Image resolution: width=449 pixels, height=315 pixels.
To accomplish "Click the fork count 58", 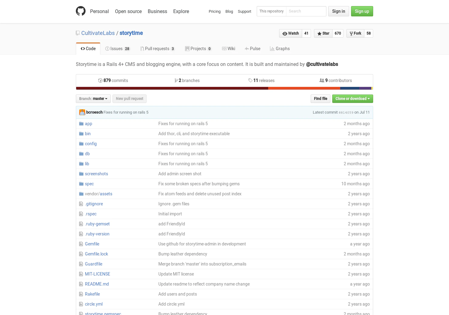I will (x=369, y=33).
